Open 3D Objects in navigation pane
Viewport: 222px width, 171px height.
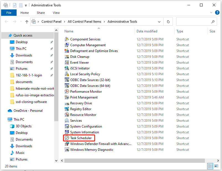tap(23, 126)
